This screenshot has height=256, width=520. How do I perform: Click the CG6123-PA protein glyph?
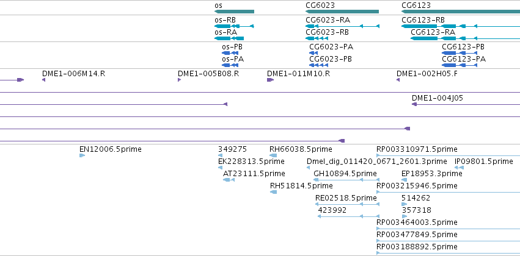pyautogui.click(x=460, y=65)
